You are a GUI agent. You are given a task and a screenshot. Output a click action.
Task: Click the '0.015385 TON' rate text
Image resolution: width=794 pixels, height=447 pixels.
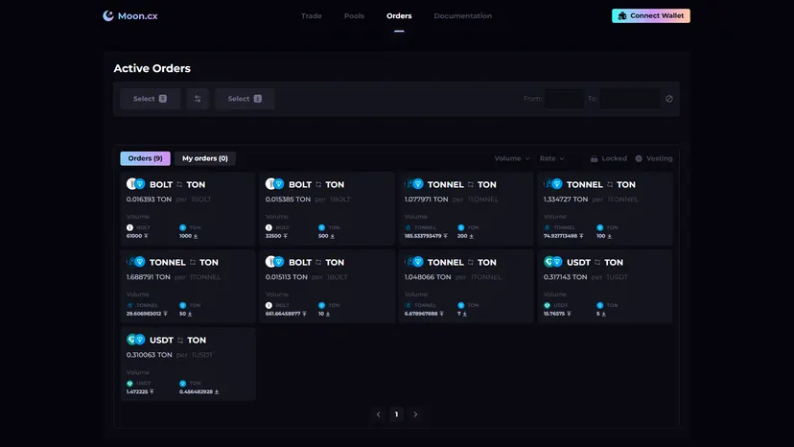coord(288,200)
